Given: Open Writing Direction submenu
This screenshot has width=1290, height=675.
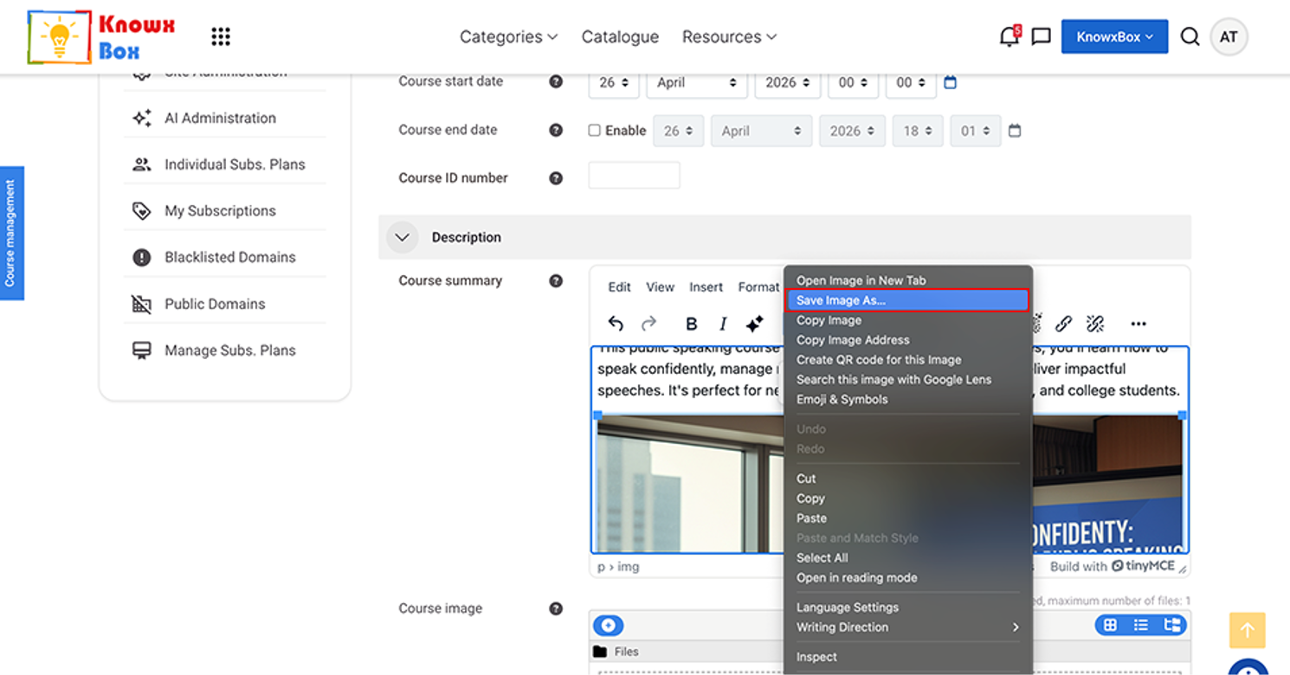Looking at the screenshot, I should [x=907, y=627].
